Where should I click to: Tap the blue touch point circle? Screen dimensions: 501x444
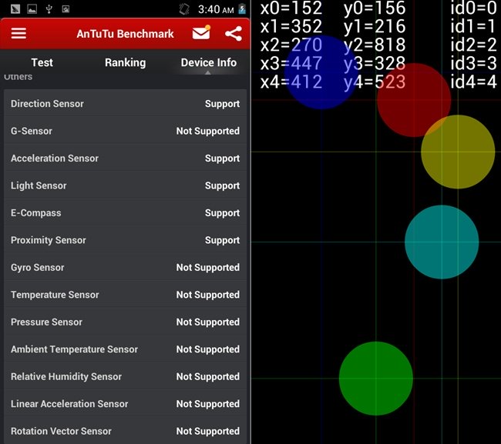(x=321, y=72)
